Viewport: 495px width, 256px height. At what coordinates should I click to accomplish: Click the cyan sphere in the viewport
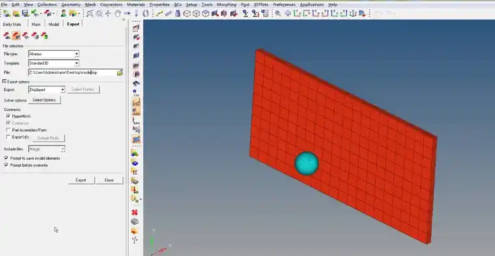(x=307, y=164)
